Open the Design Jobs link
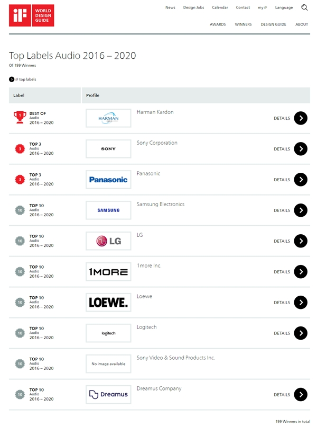Image resolution: width=317 pixels, height=434 pixels. (193, 7)
